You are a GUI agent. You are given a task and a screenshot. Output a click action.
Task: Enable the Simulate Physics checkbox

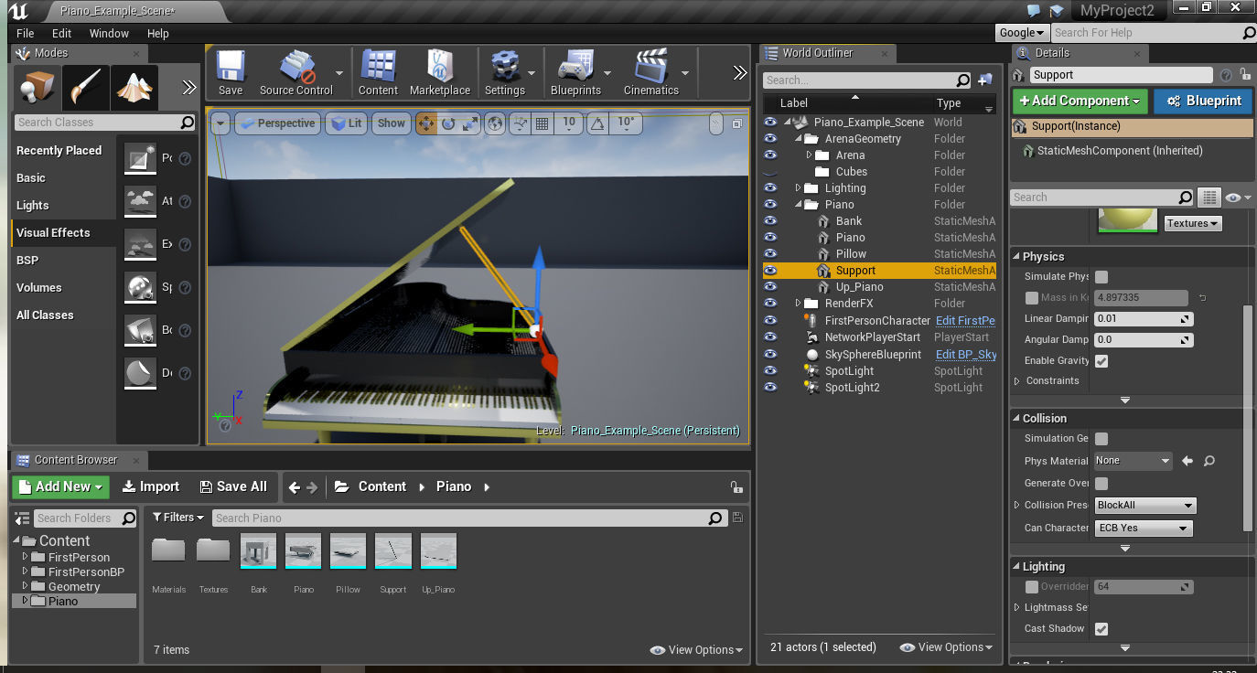point(1101,277)
